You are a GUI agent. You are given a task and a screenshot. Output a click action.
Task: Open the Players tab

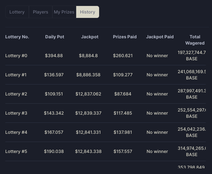[x=40, y=12]
